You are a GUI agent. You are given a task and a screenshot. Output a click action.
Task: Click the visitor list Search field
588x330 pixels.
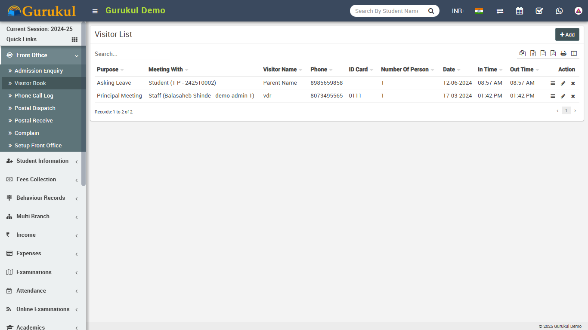(132, 54)
